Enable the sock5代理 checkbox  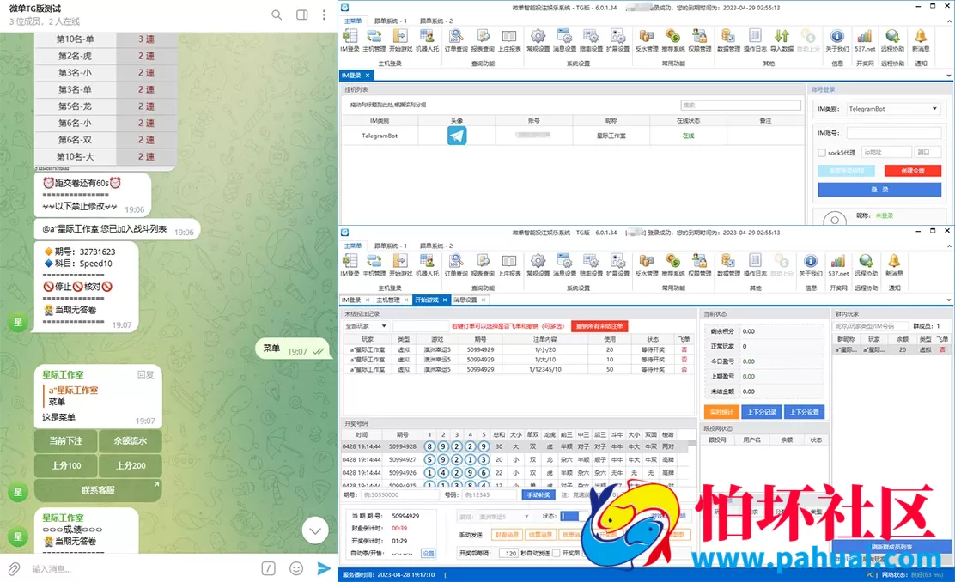click(822, 152)
